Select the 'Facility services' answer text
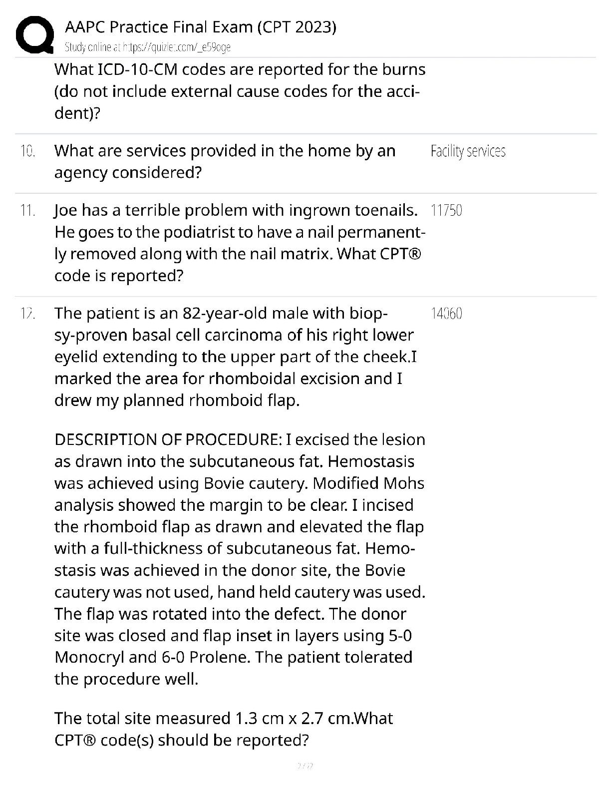The image size is (611, 791). pos(468,151)
